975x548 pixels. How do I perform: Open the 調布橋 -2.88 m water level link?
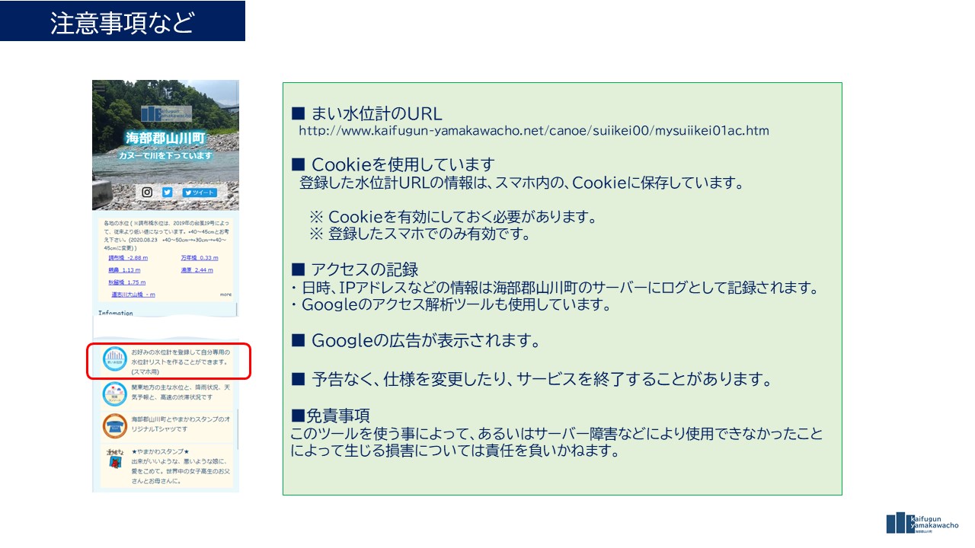[128, 258]
